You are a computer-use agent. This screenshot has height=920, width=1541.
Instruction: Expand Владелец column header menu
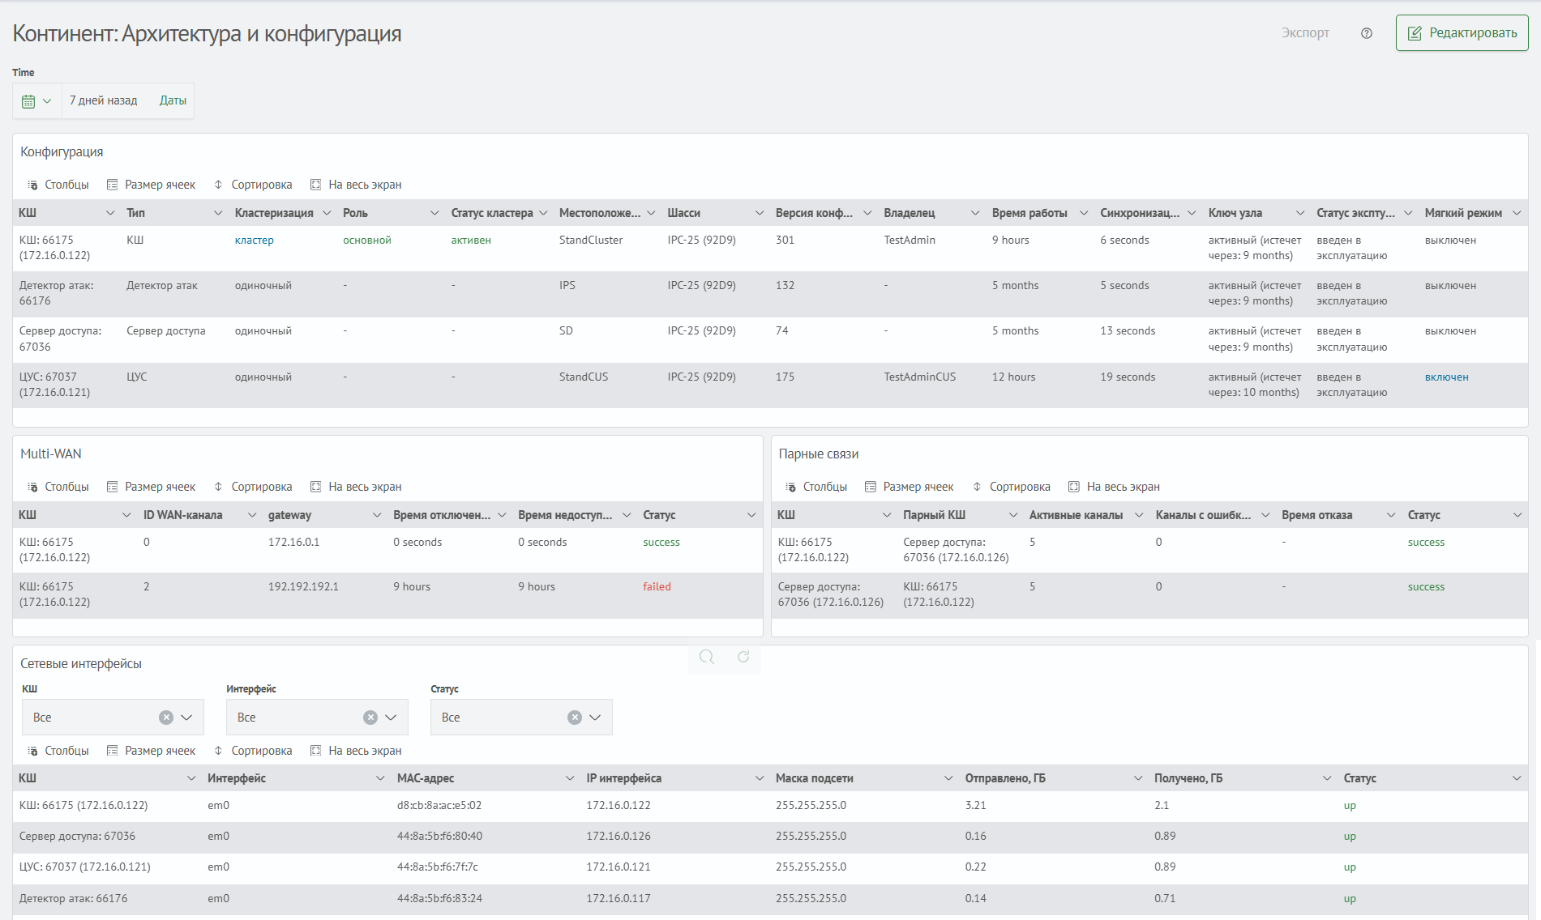(x=975, y=213)
